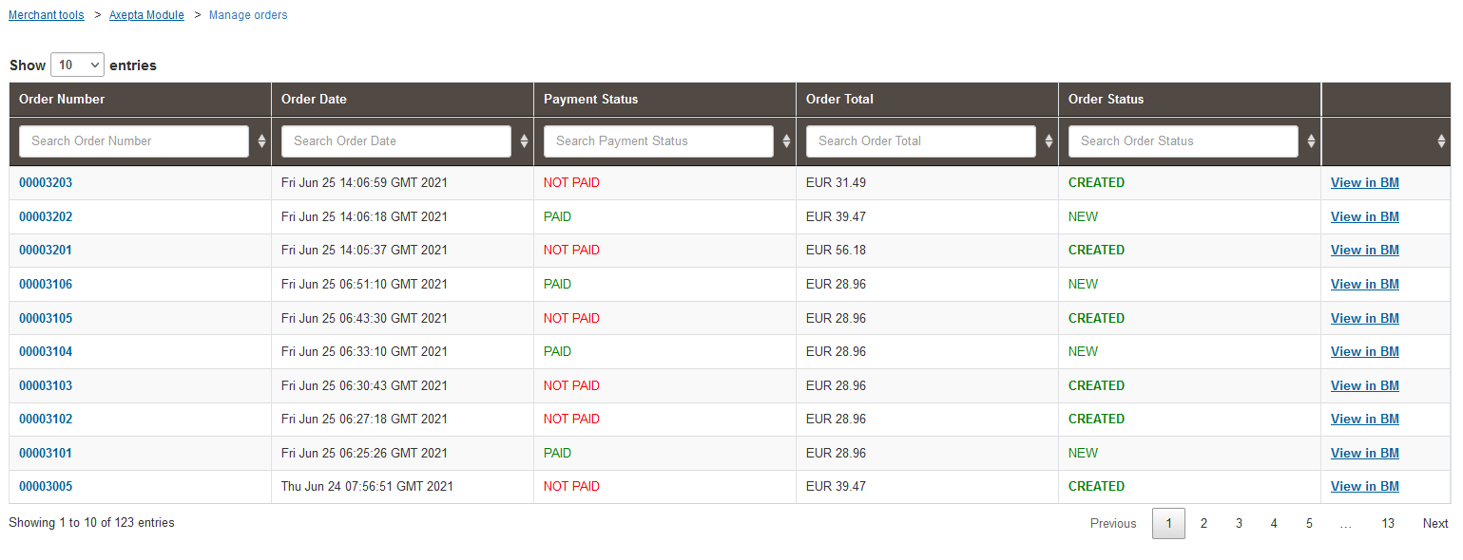Jump to last page 13
Viewport: 1463px width, 560px height.
[1388, 523]
